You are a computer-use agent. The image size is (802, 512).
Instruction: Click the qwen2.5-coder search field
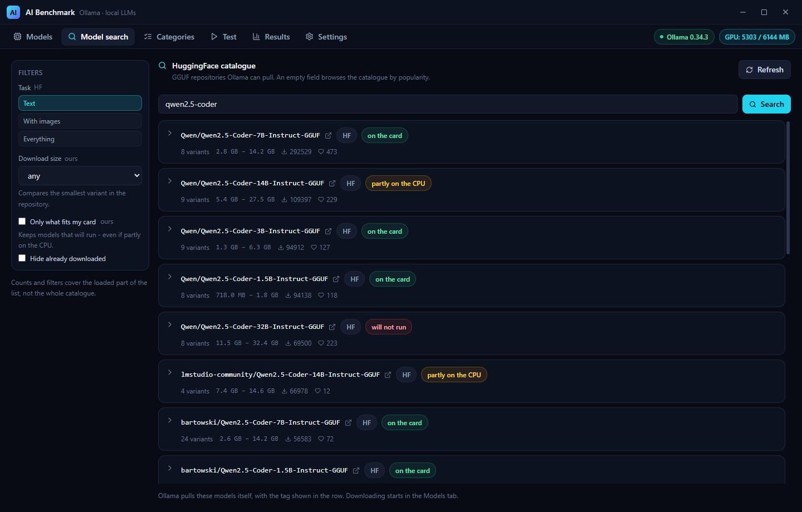448,104
